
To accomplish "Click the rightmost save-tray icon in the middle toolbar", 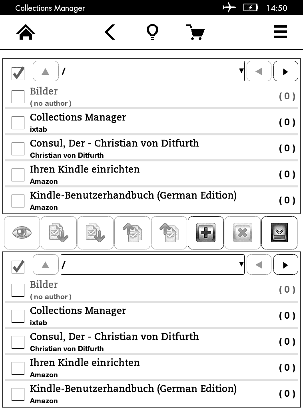I will point(279,233).
